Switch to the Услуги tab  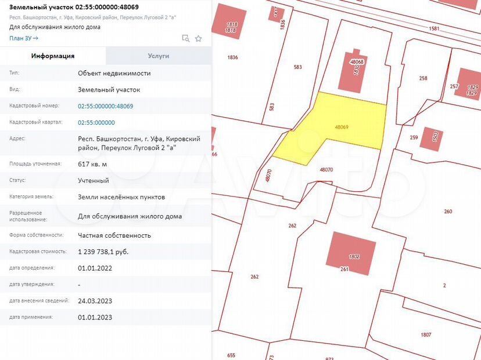pos(158,56)
